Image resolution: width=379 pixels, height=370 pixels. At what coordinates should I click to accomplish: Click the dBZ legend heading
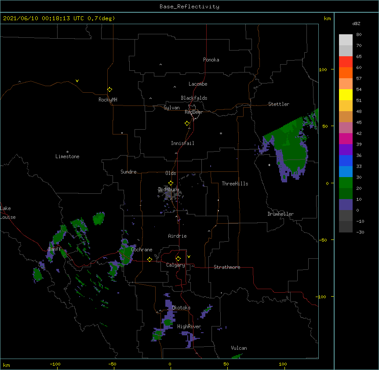coord(356,23)
